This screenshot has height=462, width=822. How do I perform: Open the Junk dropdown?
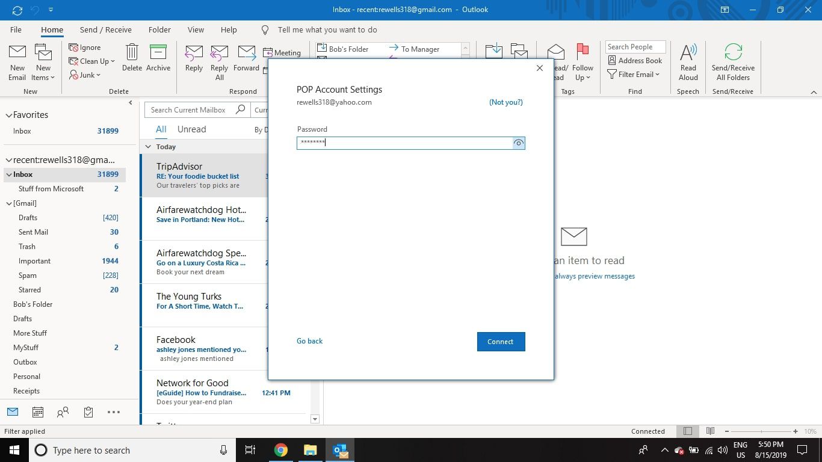pyautogui.click(x=85, y=75)
